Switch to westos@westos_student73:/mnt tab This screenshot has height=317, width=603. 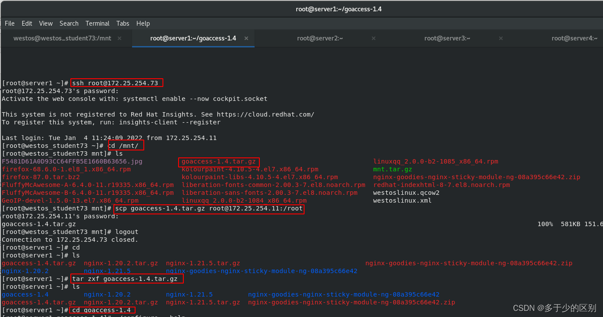pyautogui.click(x=62, y=38)
